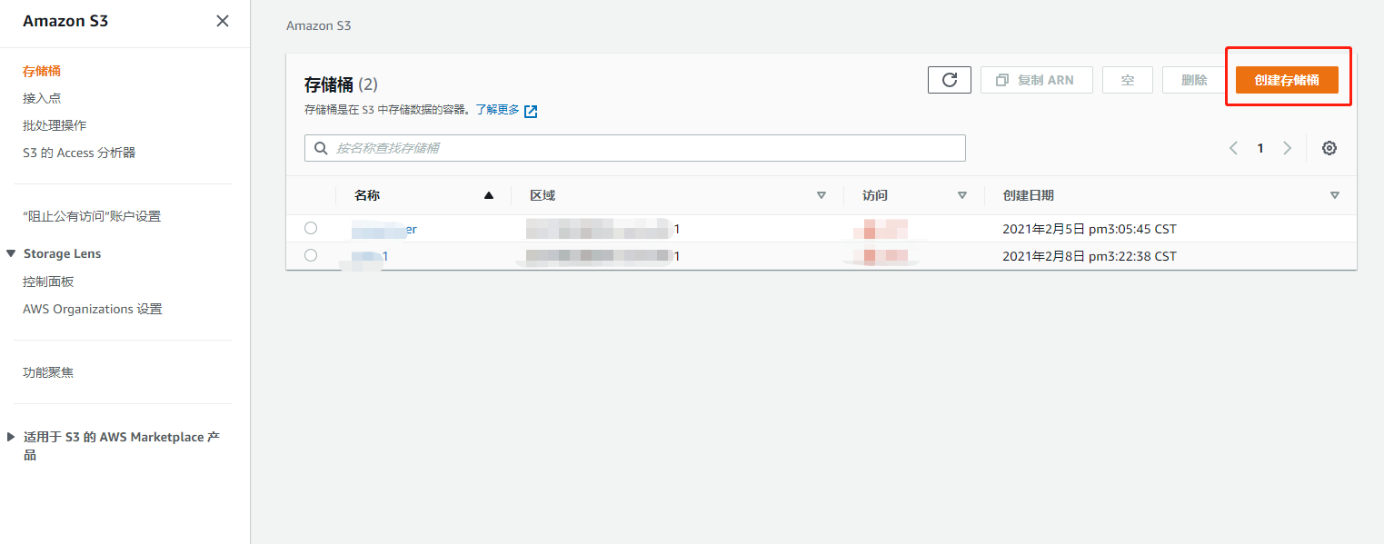Open 接入点 in the sidebar
Image resolution: width=1384 pixels, height=544 pixels.
[42, 98]
